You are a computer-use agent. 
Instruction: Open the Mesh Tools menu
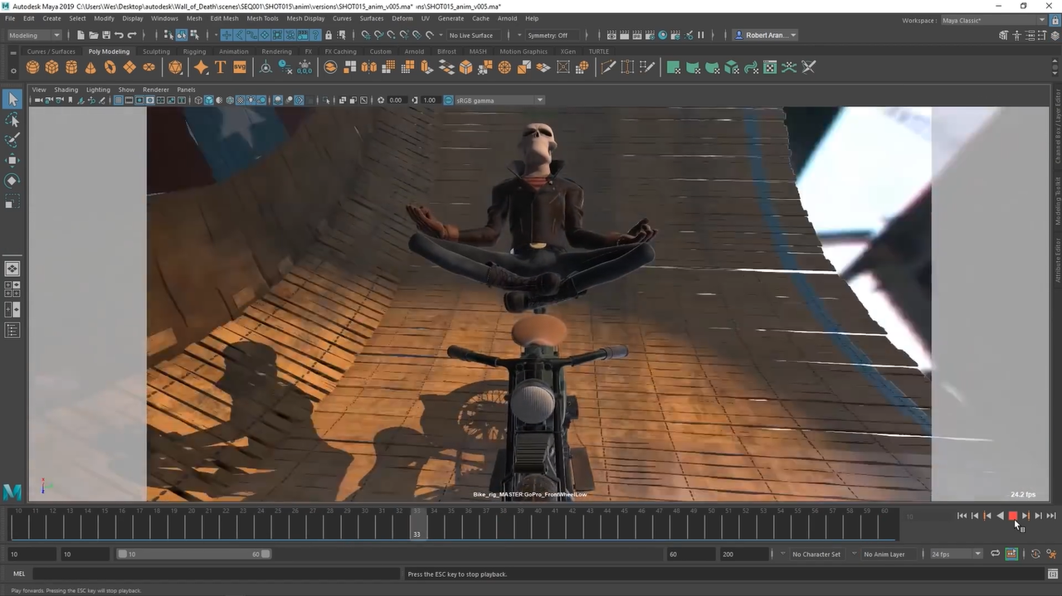(262, 18)
